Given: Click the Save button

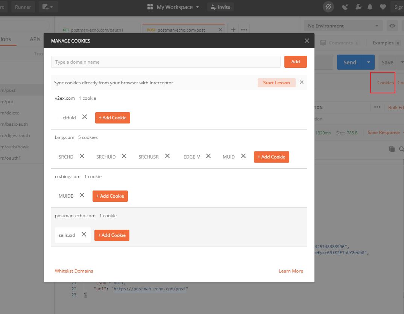Looking at the screenshot, I should (387, 62).
